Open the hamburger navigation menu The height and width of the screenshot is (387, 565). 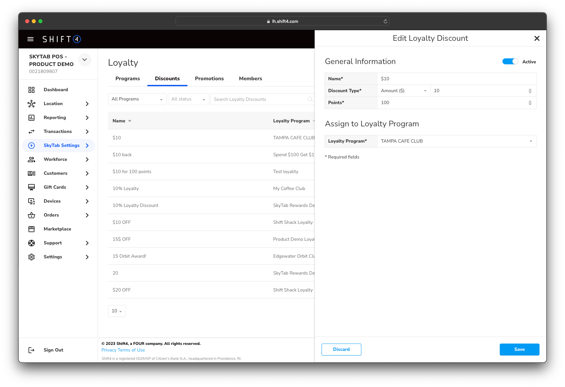(30, 39)
